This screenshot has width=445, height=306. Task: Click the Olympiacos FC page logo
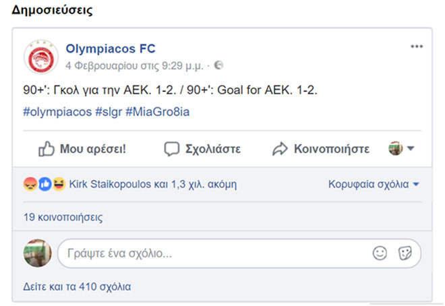point(40,57)
